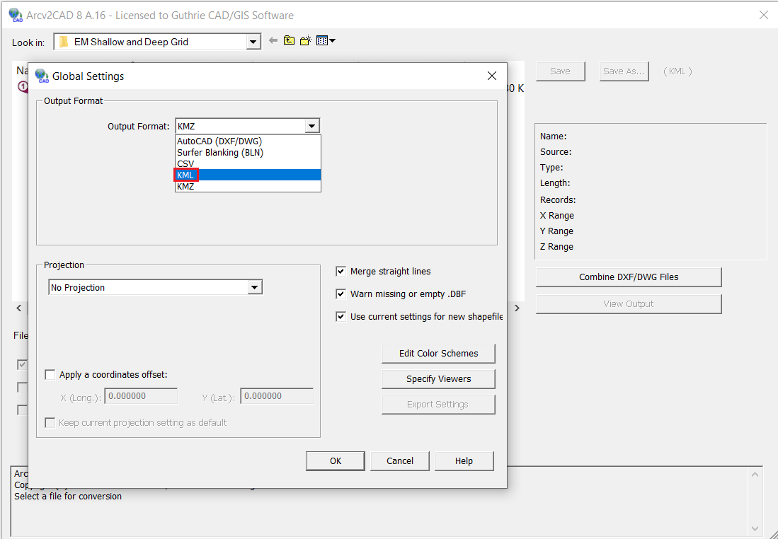The image size is (778, 539).
Task: Pick KMZ from the dropdown list
Action: tap(248, 187)
